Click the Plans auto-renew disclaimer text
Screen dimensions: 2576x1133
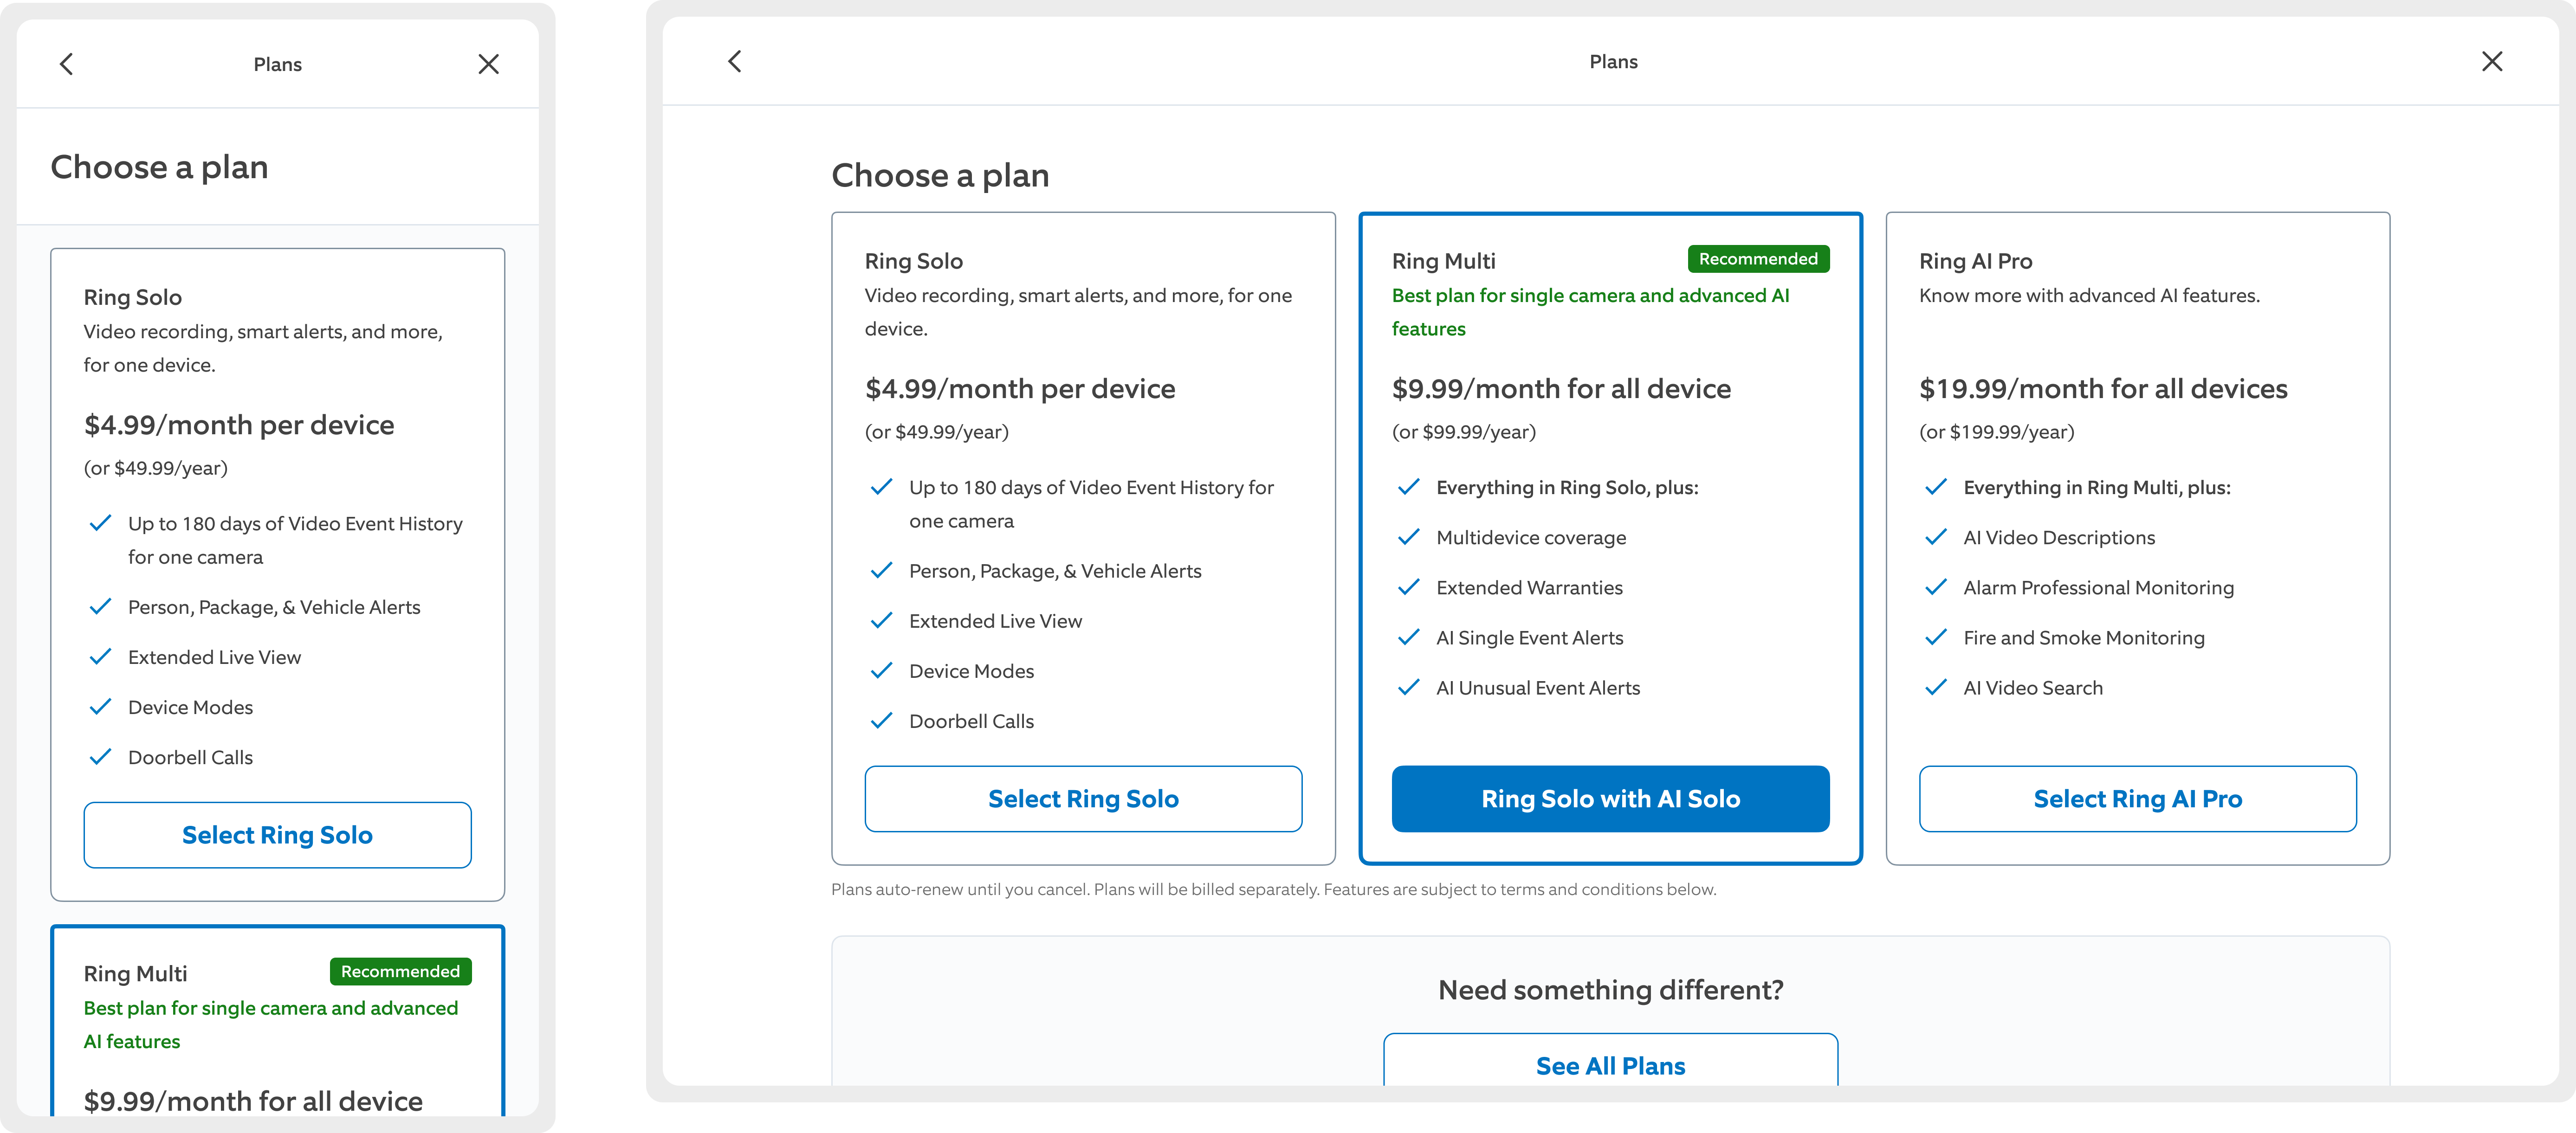1273,889
